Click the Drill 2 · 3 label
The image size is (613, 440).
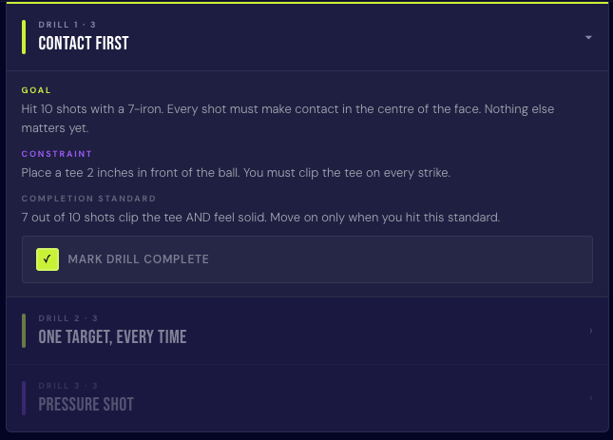(67, 318)
